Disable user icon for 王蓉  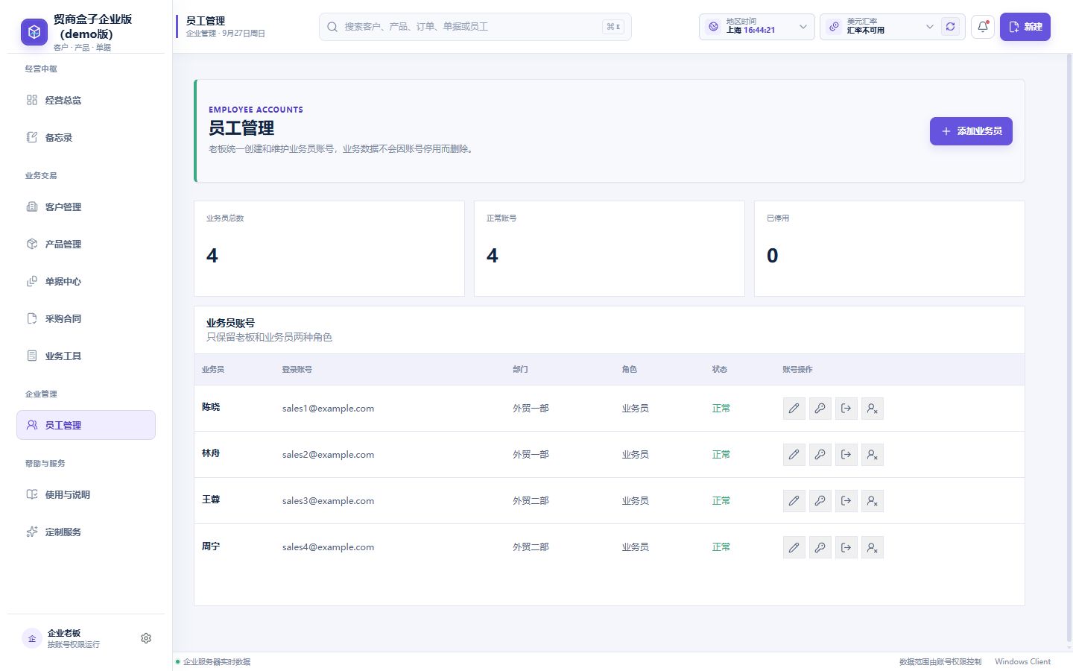(873, 501)
